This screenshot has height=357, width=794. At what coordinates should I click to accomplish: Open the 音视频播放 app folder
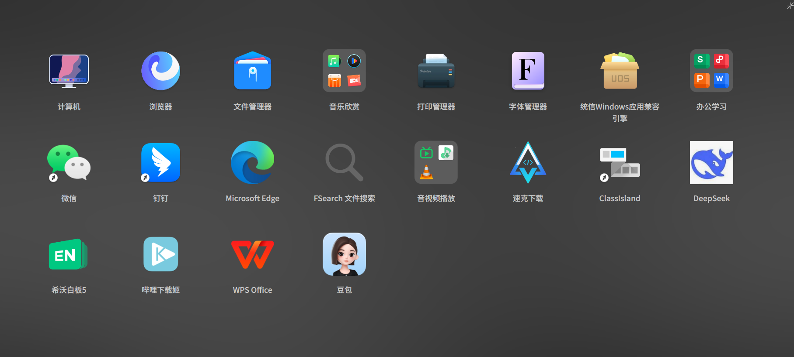pos(436,162)
